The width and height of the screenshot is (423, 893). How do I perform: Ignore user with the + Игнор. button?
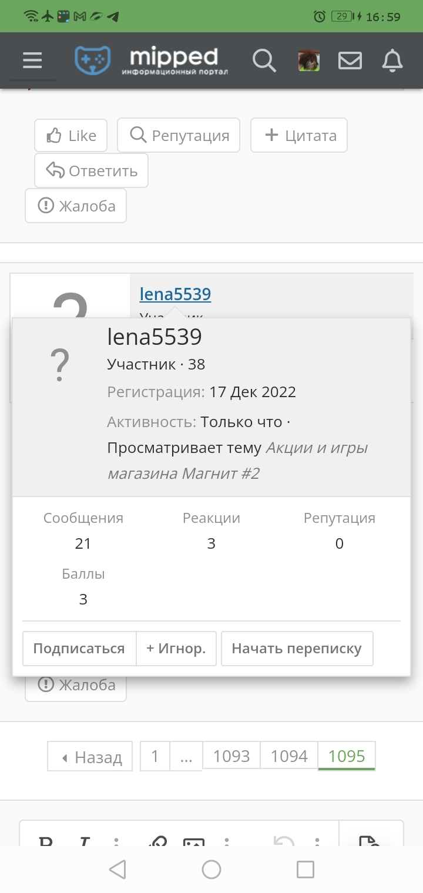(176, 649)
